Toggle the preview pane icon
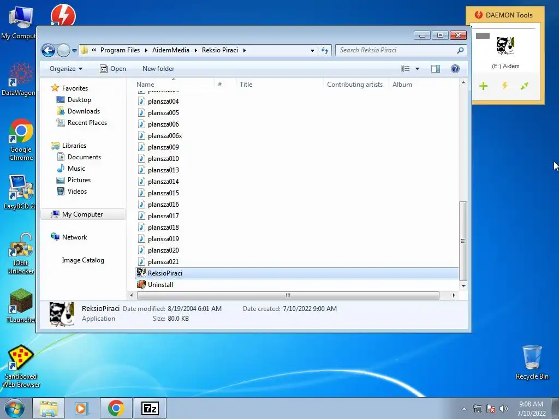This screenshot has width=559, height=419. pyautogui.click(x=436, y=69)
